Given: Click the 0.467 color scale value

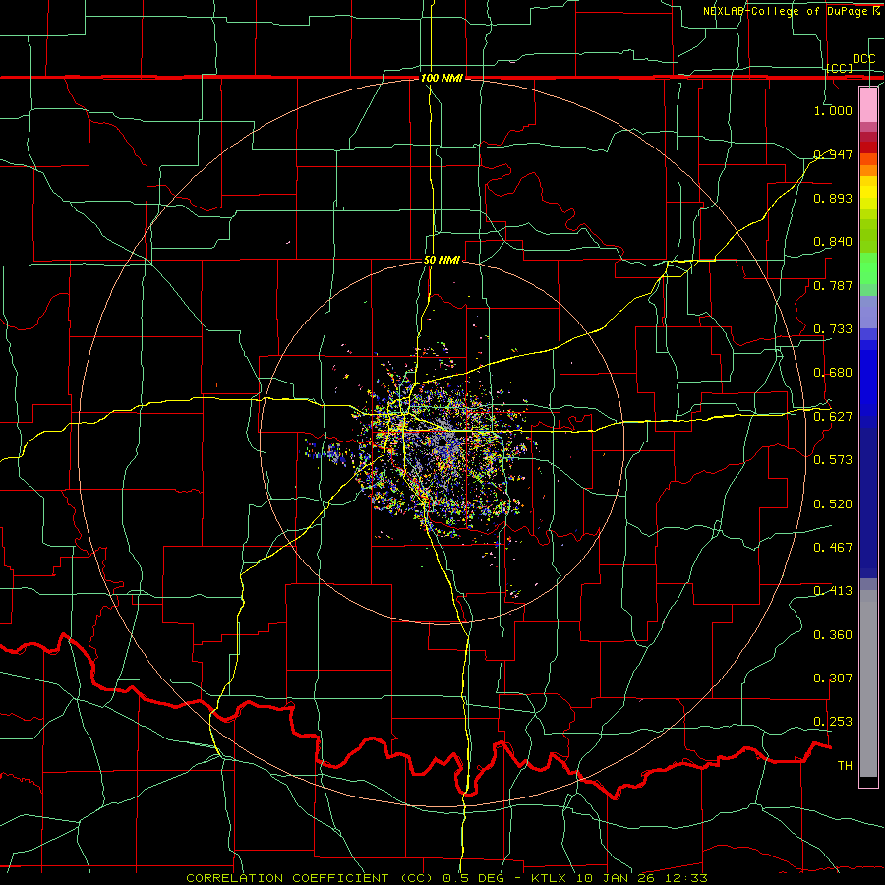Looking at the screenshot, I should point(833,548).
